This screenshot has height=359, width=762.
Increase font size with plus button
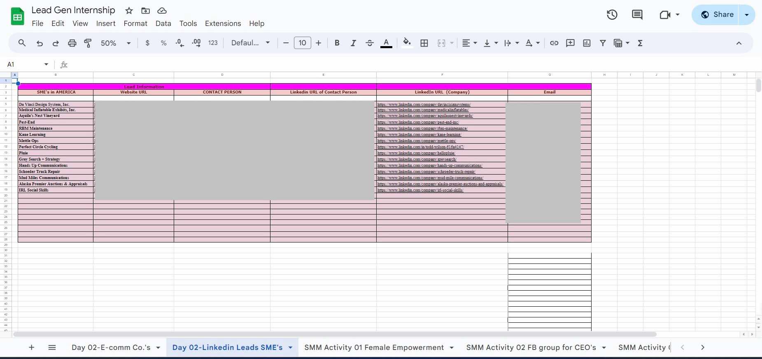click(318, 43)
